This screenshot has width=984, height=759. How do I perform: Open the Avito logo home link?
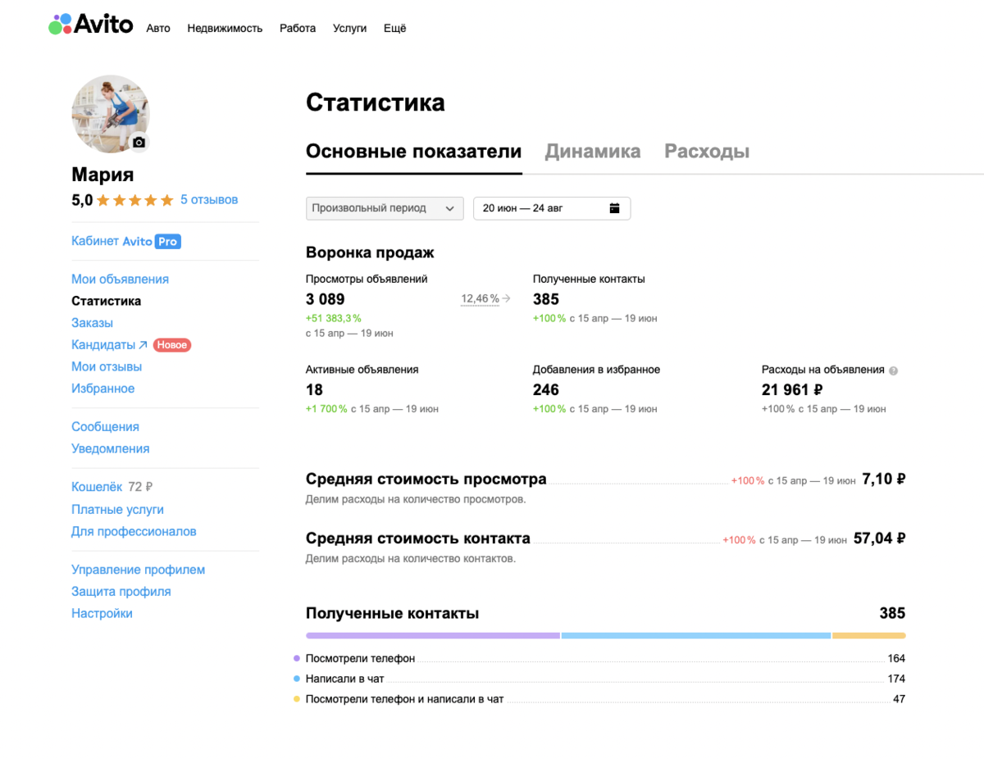(90, 25)
